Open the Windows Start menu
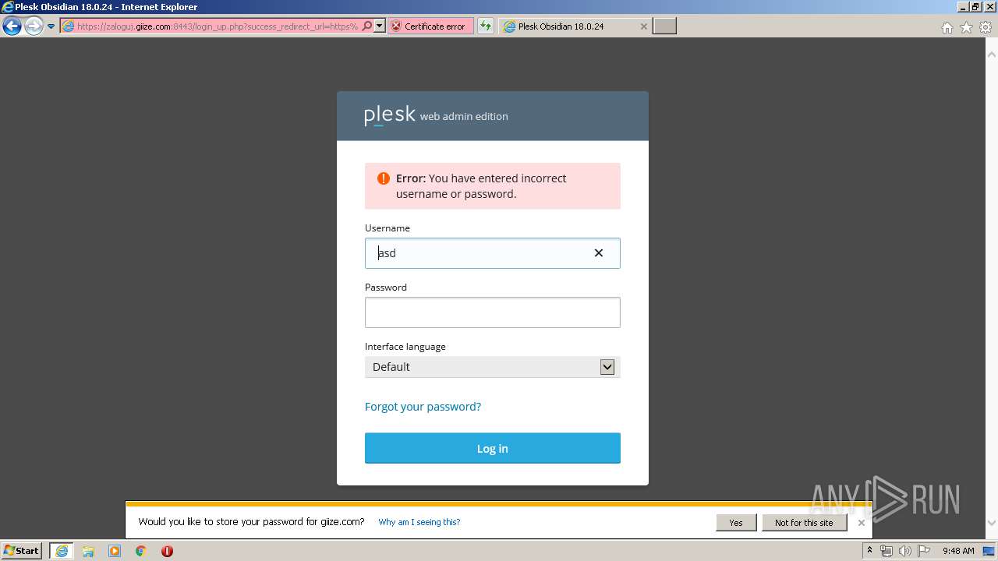The height and width of the screenshot is (561, 998). 22,551
